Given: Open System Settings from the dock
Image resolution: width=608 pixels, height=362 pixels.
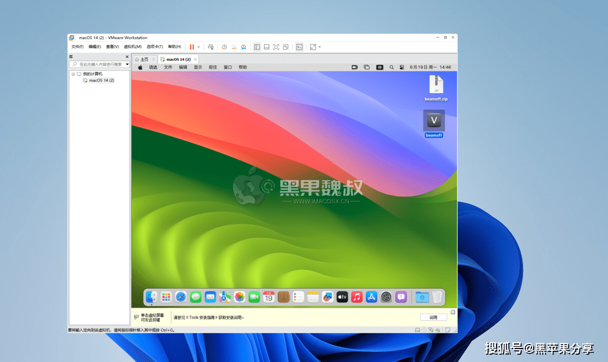Looking at the screenshot, I should coord(386,297).
